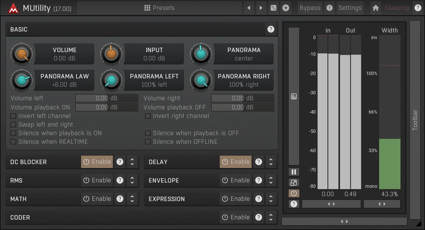This screenshot has height=230, width=425.
Task: Open the Presets menu
Action: pos(159,8)
